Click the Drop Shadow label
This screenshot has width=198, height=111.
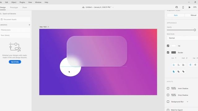pos(183,95)
